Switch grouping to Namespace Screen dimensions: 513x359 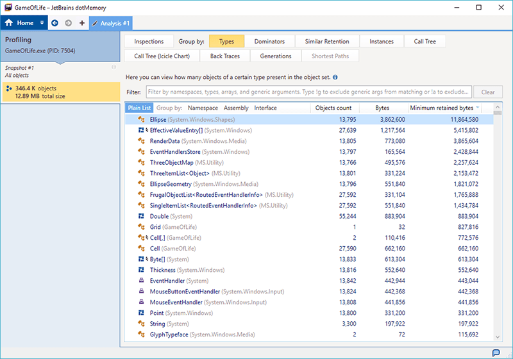tap(202, 108)
